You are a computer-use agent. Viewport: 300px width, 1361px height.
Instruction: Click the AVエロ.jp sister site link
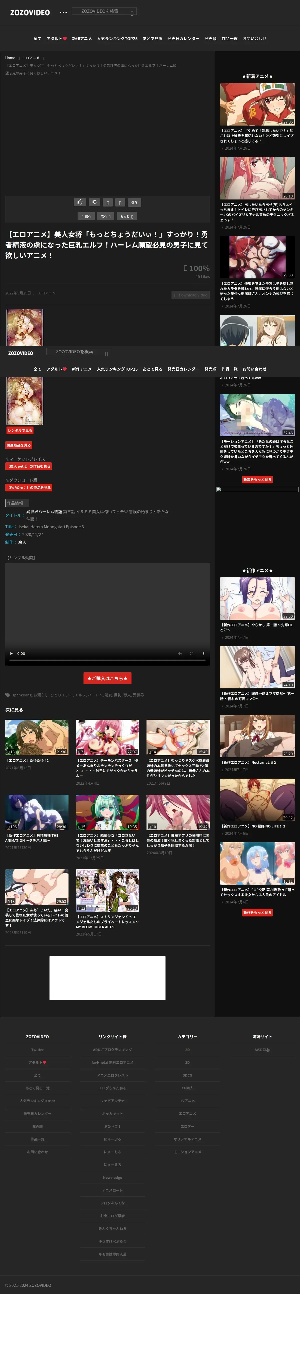pos(262,1050)
